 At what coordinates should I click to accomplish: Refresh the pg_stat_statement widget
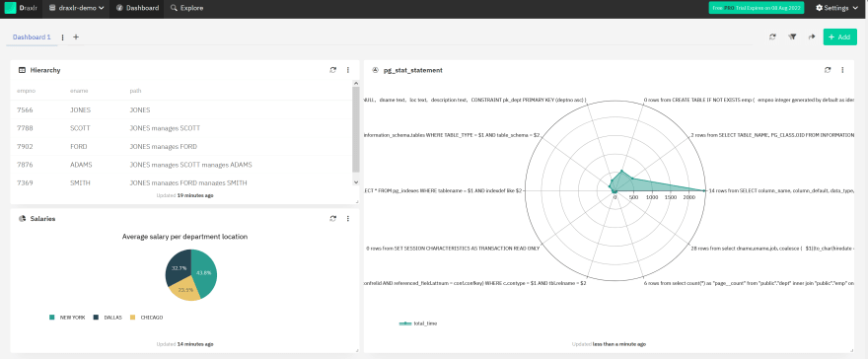click(827, 70)
